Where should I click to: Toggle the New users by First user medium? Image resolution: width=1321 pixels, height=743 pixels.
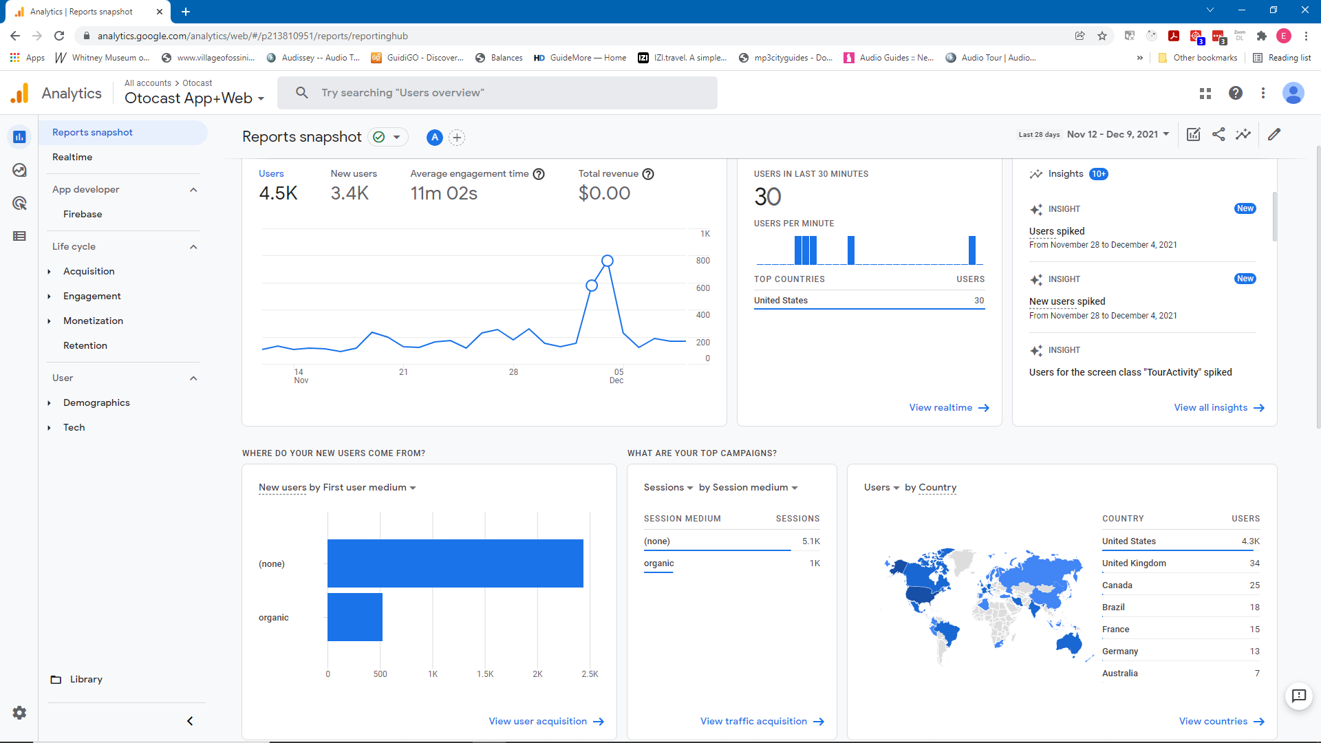pos(413,488)
